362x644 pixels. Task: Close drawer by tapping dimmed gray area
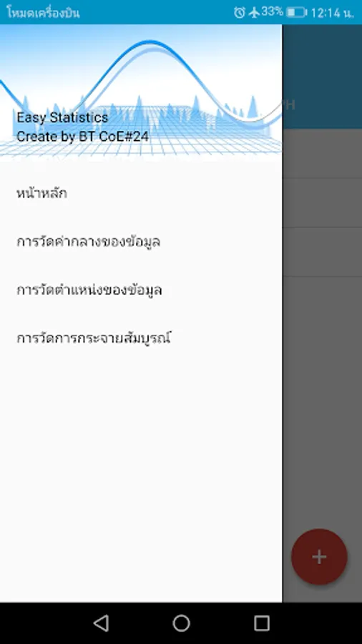coord(322,370)
